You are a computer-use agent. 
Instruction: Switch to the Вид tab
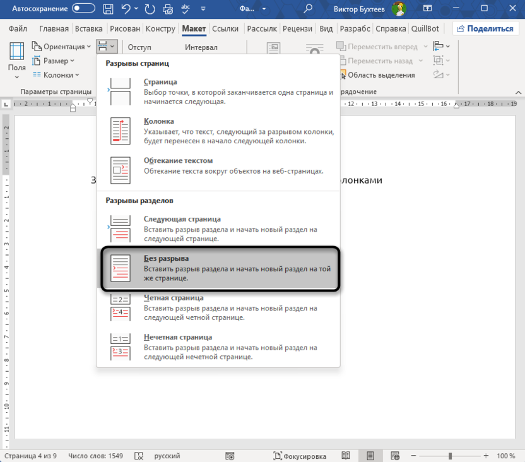click(x=326, y=29)
